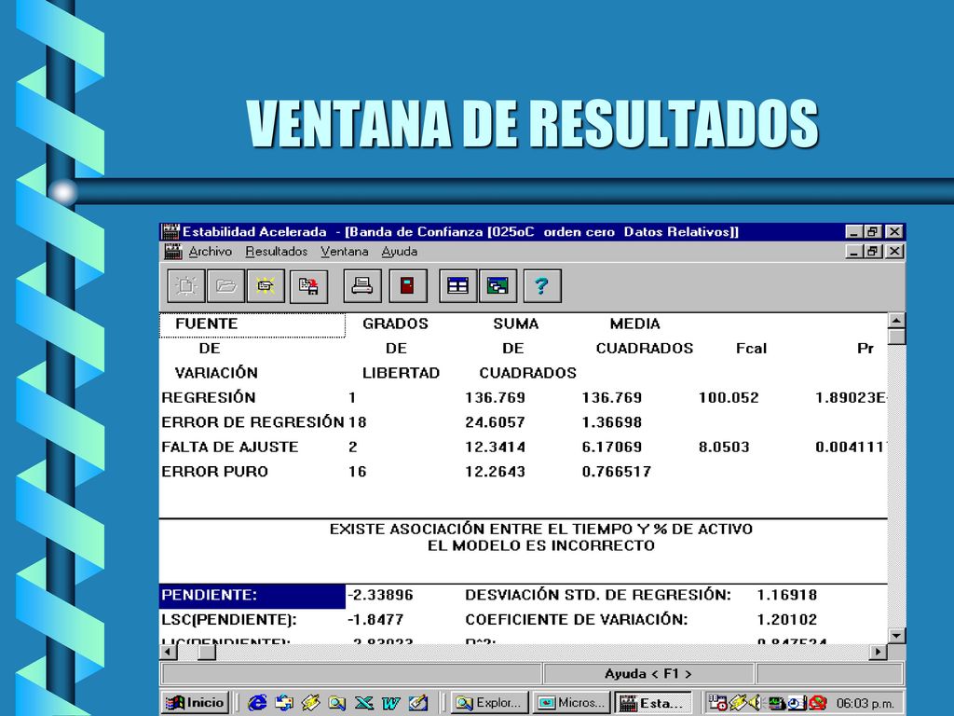The height and width of the screenshot is (716, 954).
Task: Click the cascade windows toolbar icon
Action: pos(497,285)
